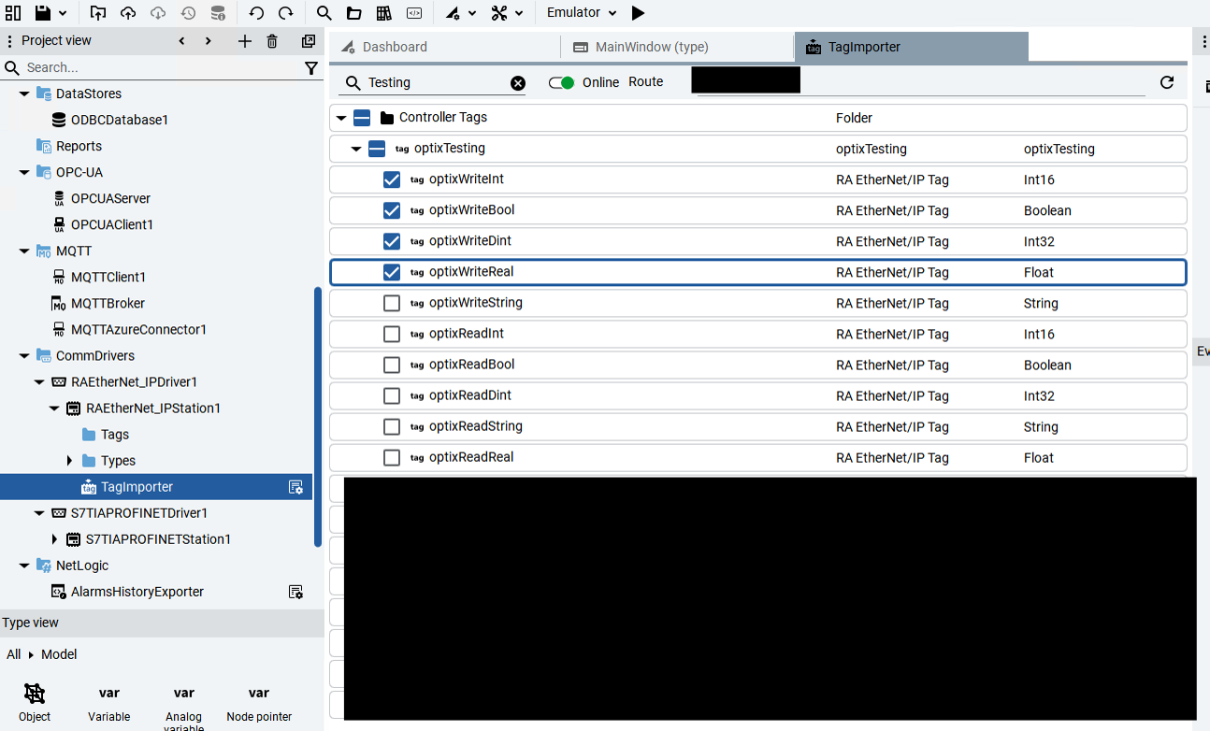Run the emulator with play button
Screen dimensions: 1210x731
(638, 13)
